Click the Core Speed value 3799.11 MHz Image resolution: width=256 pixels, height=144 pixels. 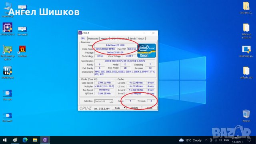tap(104, 83)
